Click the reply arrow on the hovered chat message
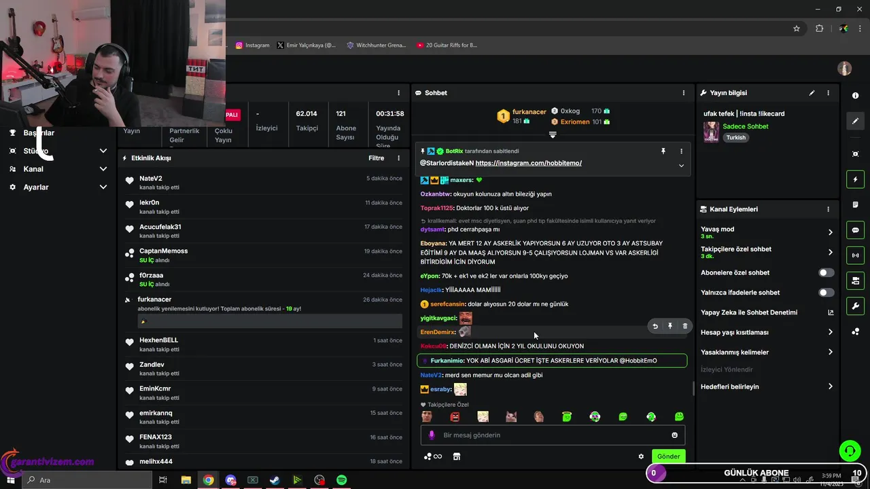 (x=655, y=326)
